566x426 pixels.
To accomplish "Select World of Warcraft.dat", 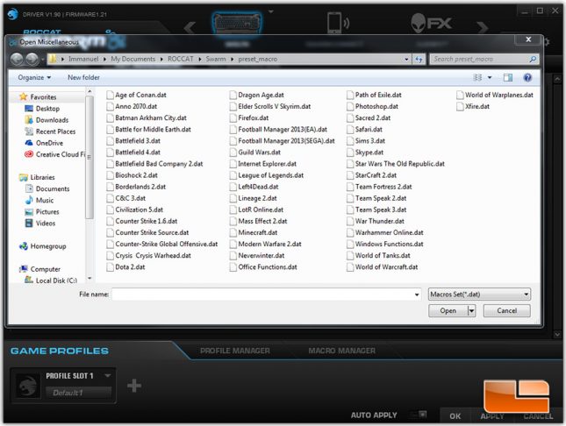I will (382, 267).
